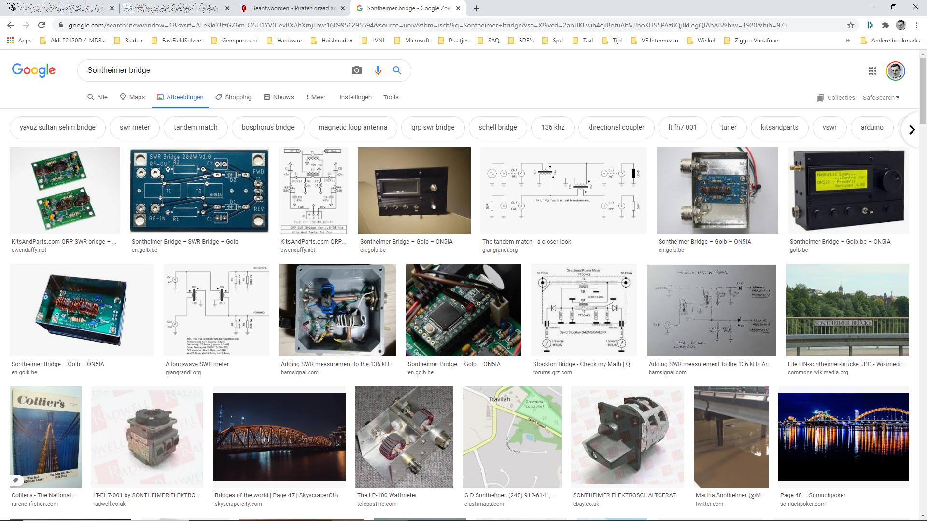This screenshot has width=927, height=521.
Task: Open the Collier's magazine cover image
Action: (45, 437)
